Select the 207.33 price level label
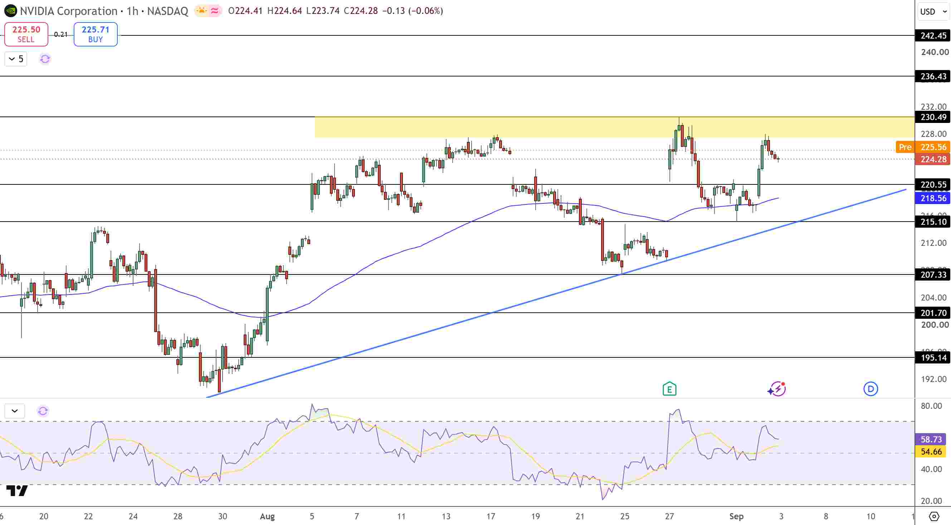 pyautogui.click(x=933, y=275)
